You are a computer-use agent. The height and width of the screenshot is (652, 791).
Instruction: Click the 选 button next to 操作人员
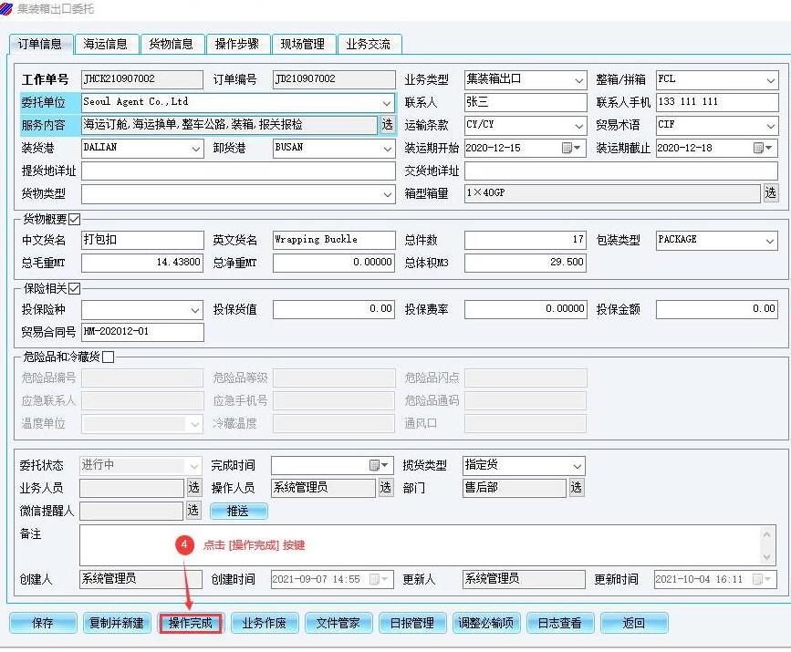click(x=386, y=488)
